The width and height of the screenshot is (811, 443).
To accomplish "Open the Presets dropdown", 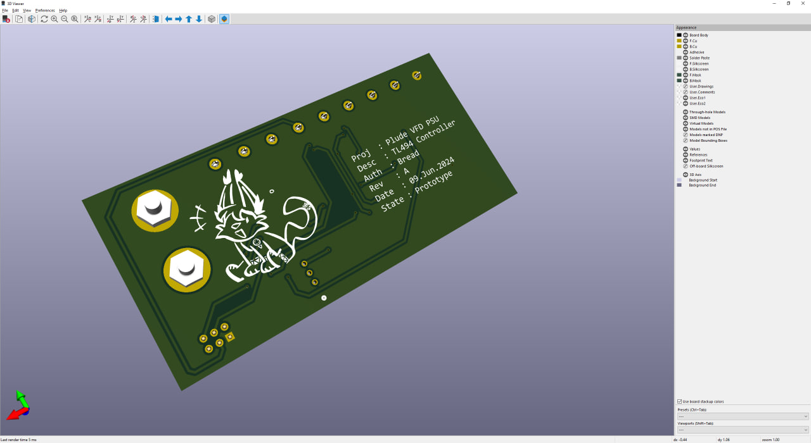I will 741,416.
